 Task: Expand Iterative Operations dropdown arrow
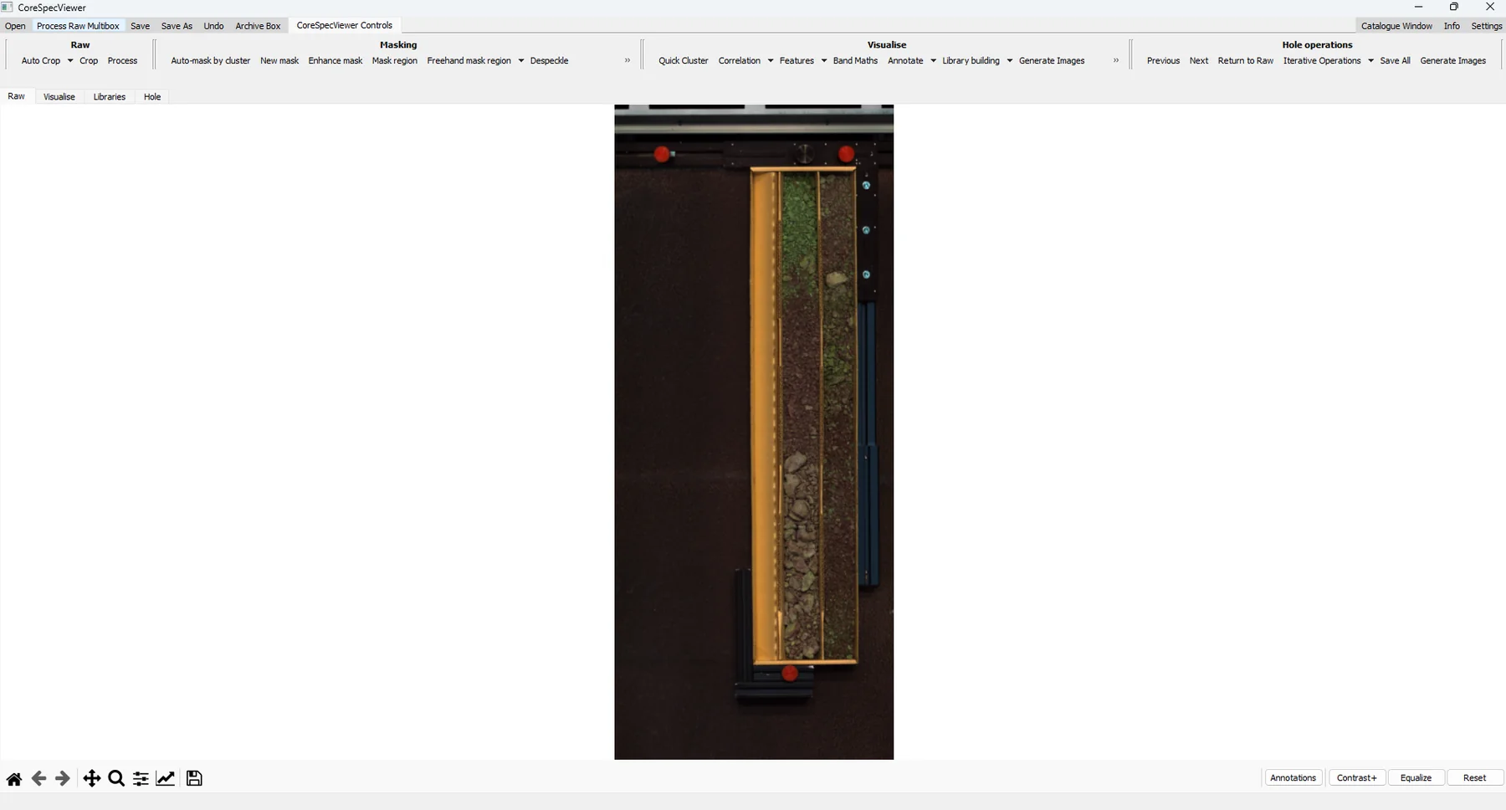point(1371,61)
